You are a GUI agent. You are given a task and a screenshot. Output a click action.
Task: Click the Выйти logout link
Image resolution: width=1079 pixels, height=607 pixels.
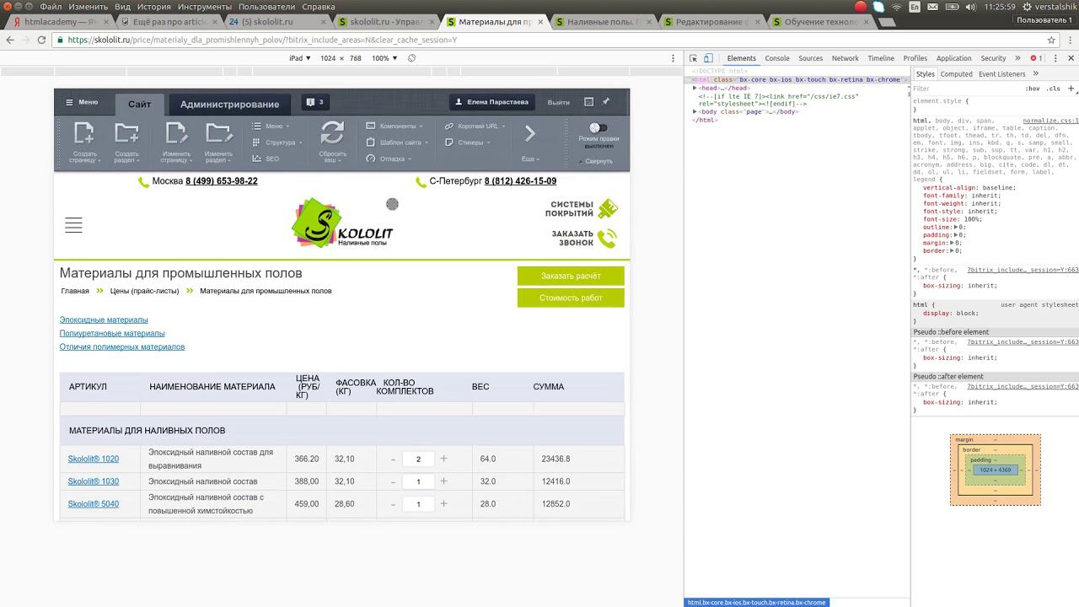(559, 102)
